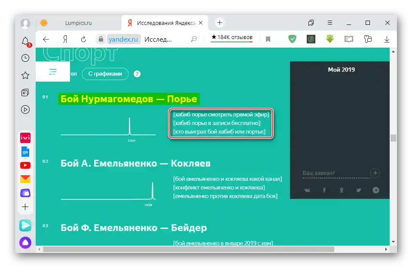This screenshot has width=412, height=271.
Task: Open a new tab with plus
Action: tap(220, 23)
